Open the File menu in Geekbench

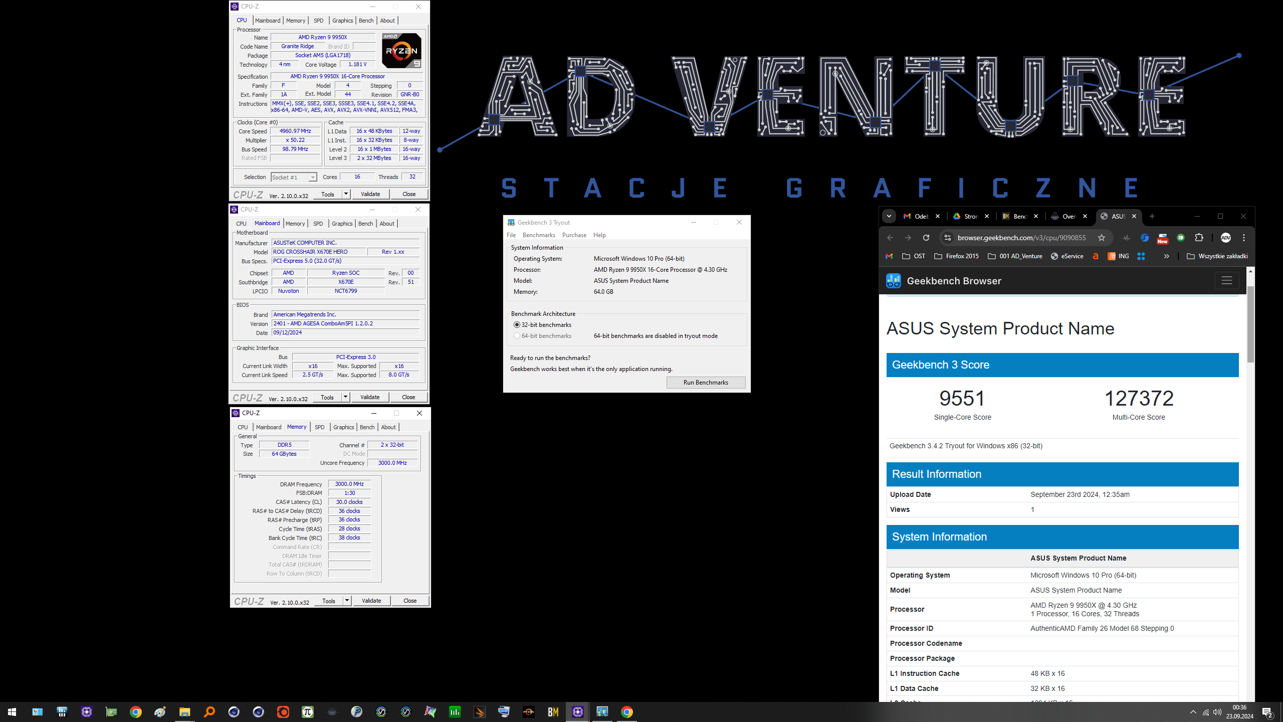click(511, 235)
